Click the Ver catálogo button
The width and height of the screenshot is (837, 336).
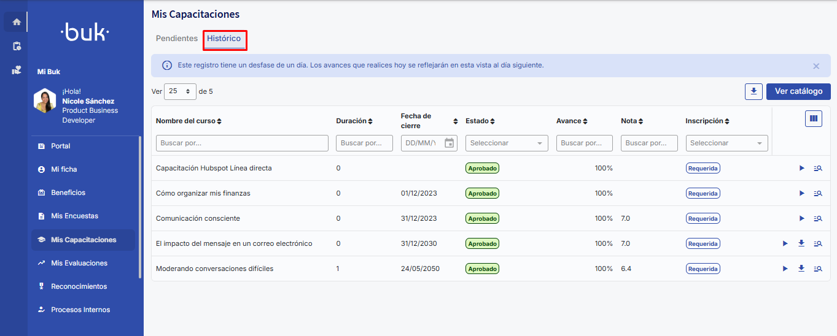click(798, 91)
